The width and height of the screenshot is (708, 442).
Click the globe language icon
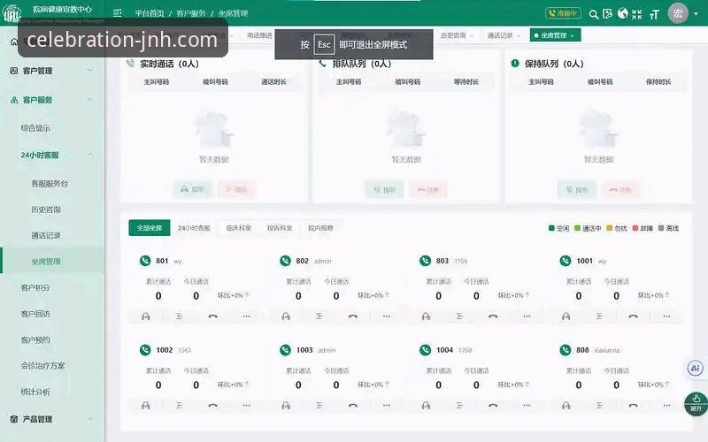coord(623,13)
